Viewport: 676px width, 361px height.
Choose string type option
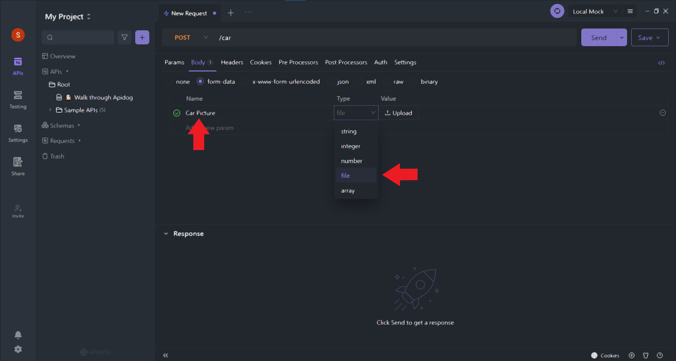(356, 131)
